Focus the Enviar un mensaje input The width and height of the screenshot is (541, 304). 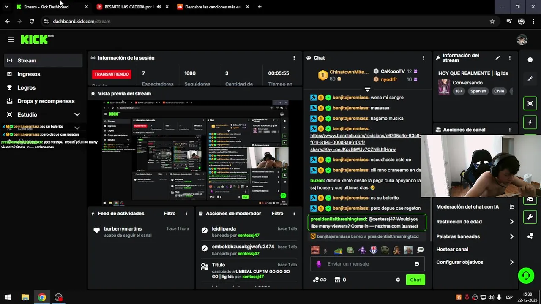[x=368, y=264]
